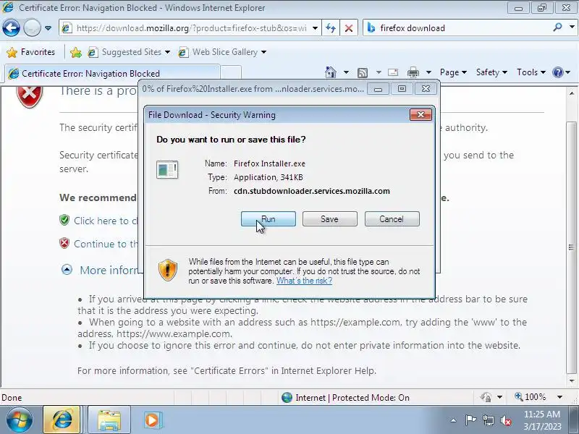This screenshot has width=579, height=434.
Task: Open a new blank tab
Action: point(231,73)
